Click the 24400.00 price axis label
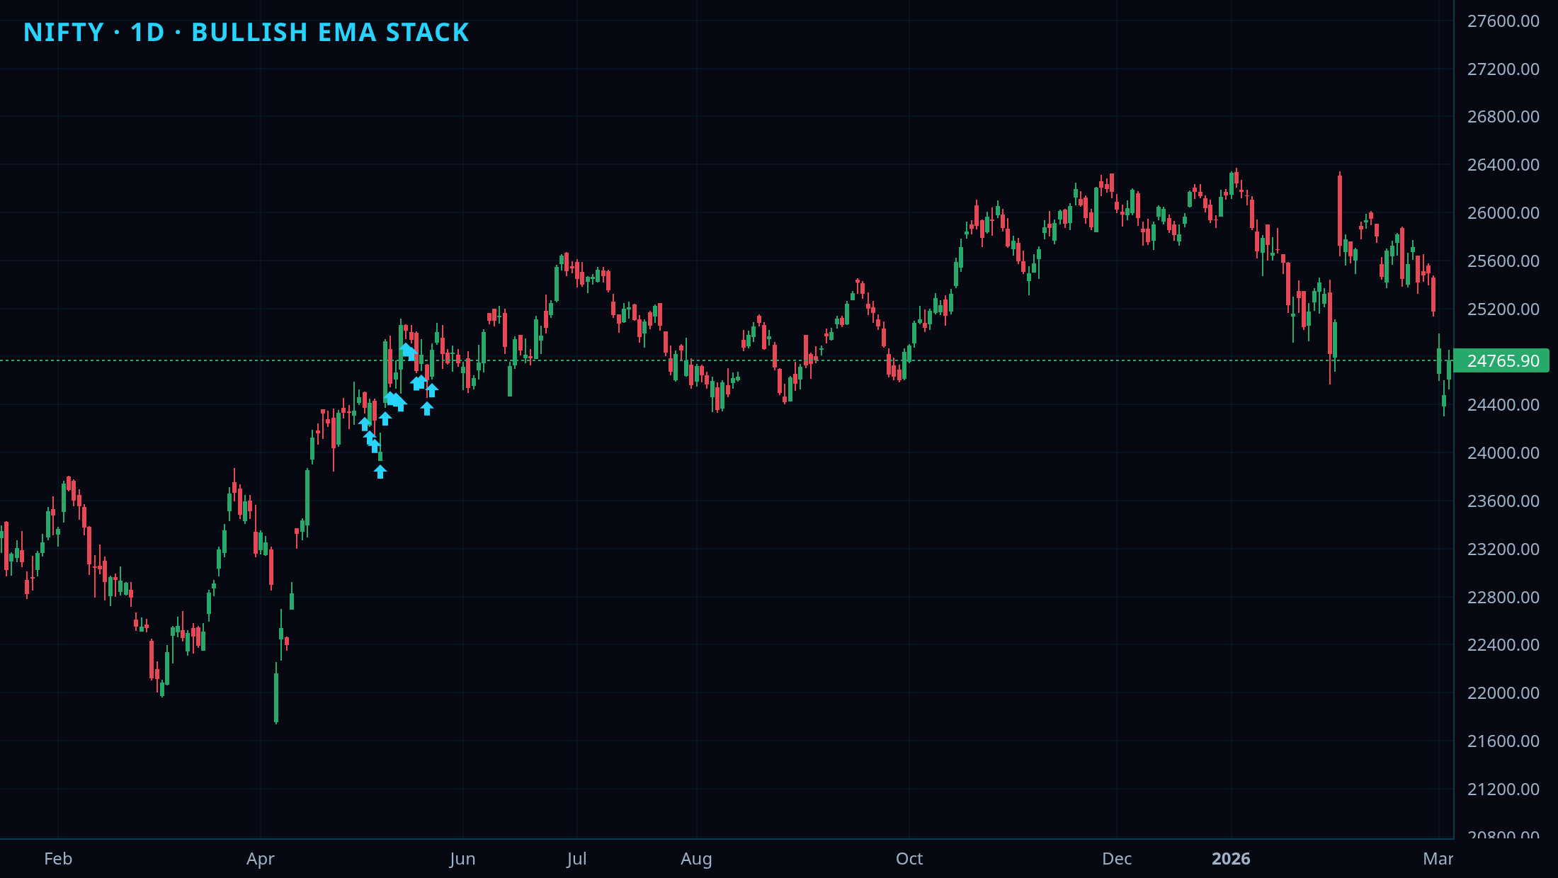Screen dimensions: 1558x878 (x=1503, y=405)
